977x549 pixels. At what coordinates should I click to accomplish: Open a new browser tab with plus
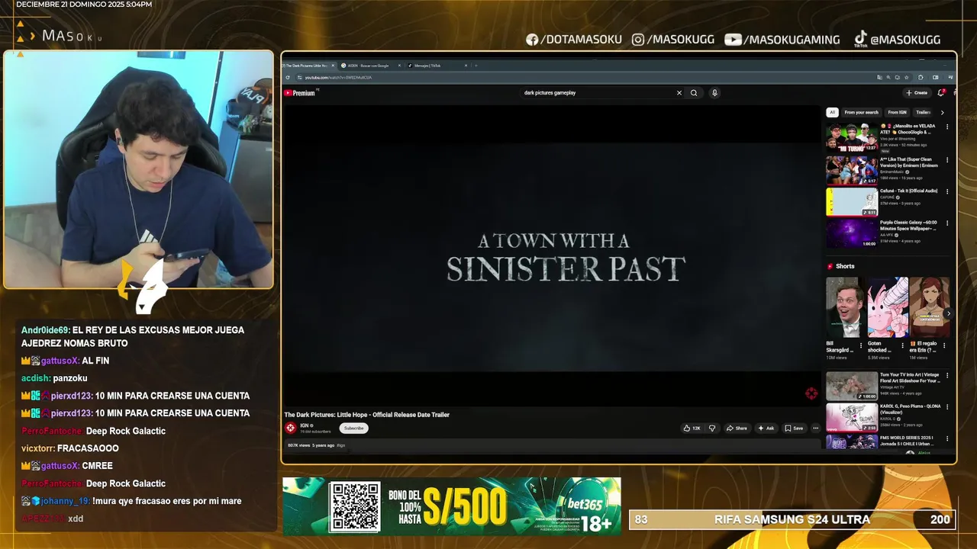click(476, 66)
